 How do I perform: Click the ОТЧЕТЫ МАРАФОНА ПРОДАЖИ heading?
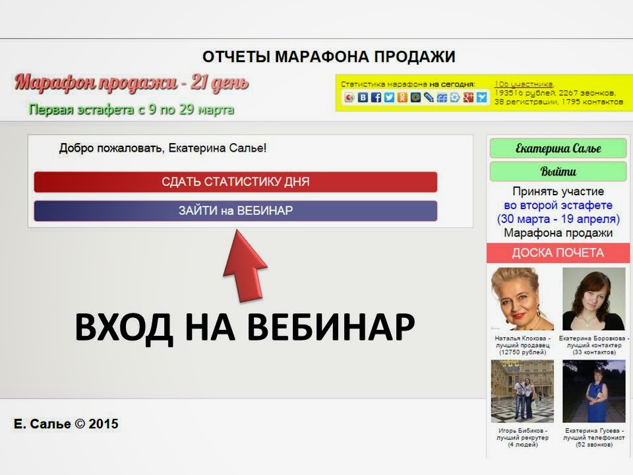[328, 57]
